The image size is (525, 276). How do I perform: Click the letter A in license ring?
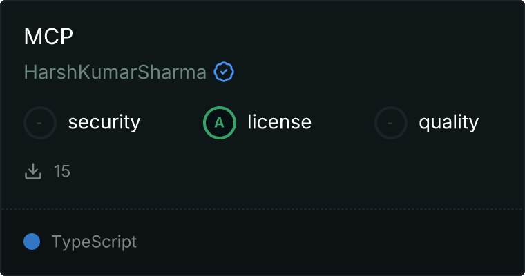(x=219, y=123)
